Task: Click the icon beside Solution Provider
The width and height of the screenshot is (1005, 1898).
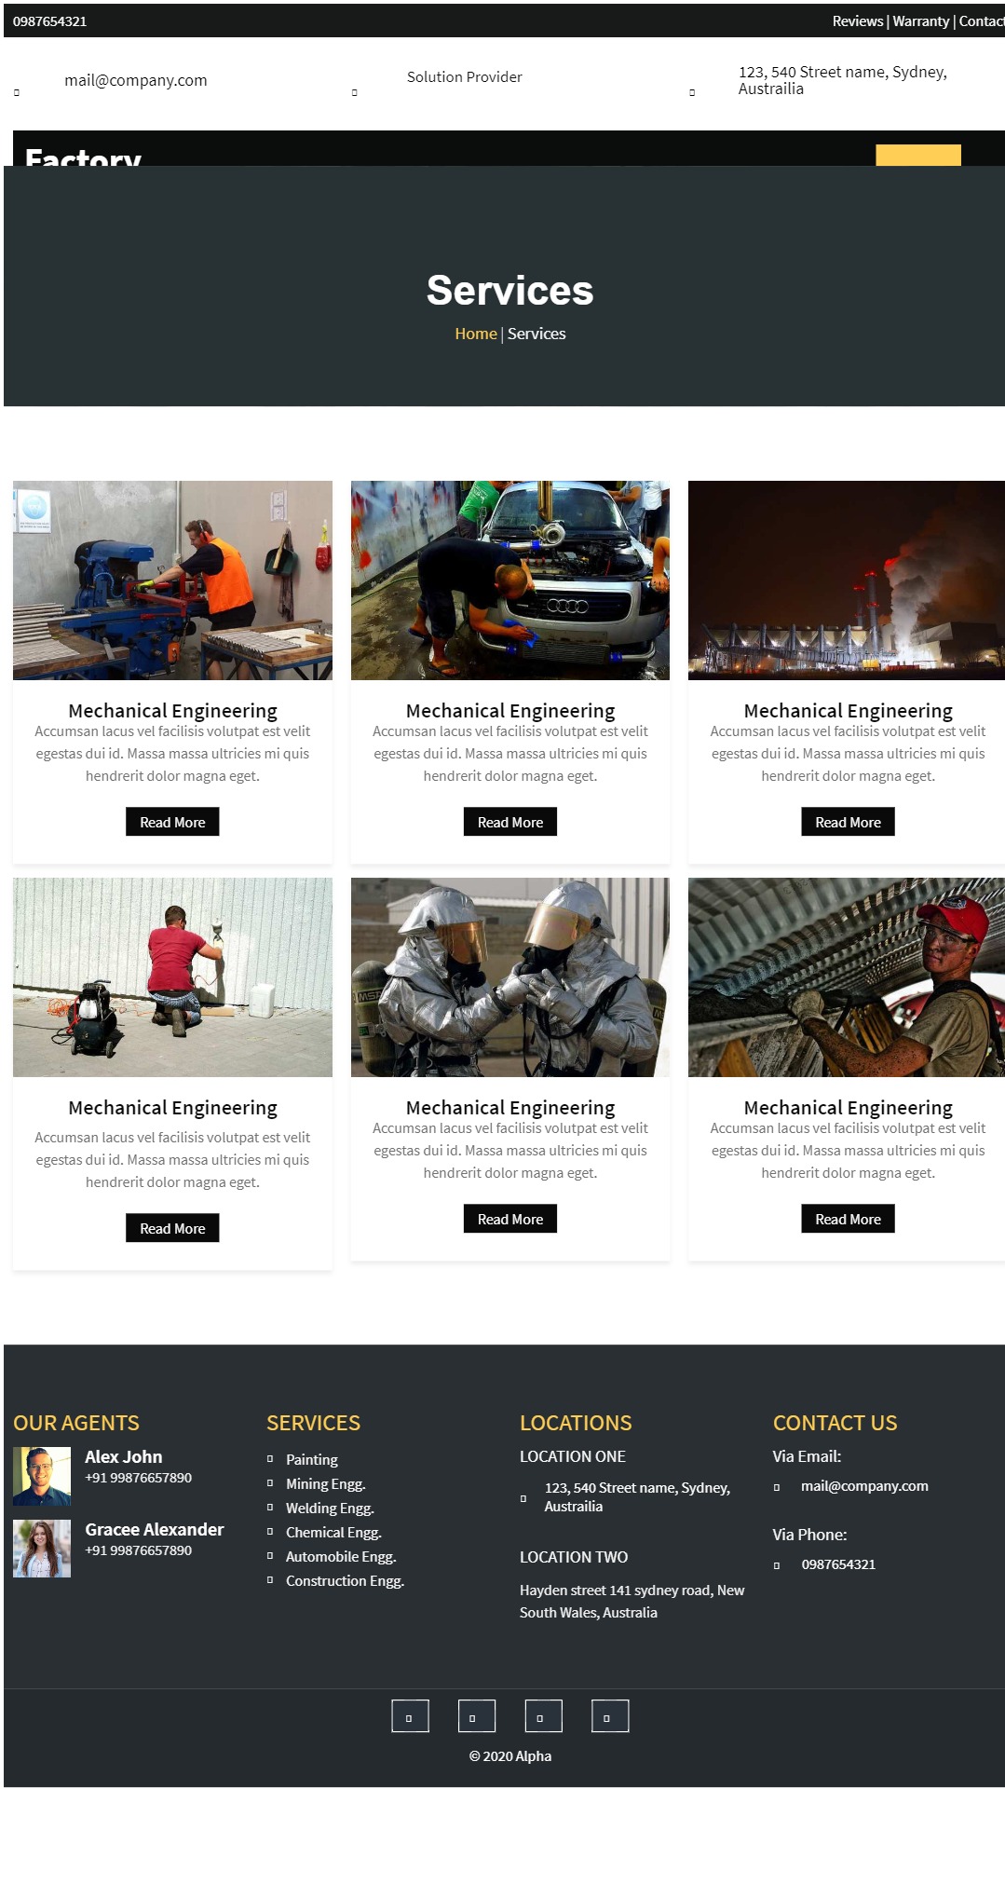Action: [x=355, y=92]
